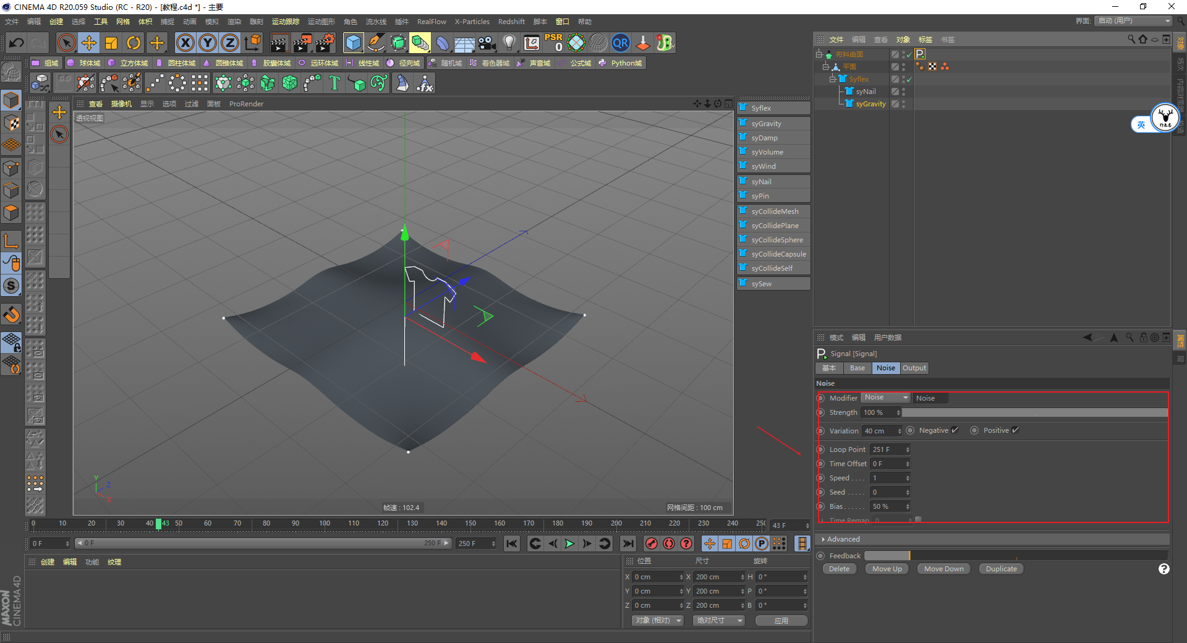Switch to the Output tab
Viewport: 1187px width, 643px height.
coord(914,368)
